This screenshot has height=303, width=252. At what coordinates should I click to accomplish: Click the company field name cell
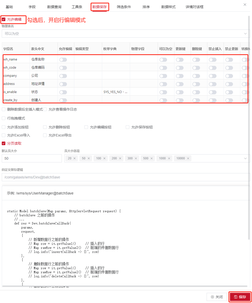16,75
